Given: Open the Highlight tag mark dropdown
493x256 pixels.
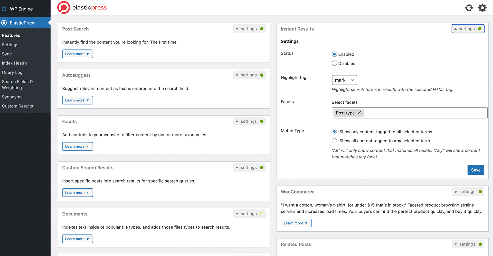Looking at the screenshot, I should click(x=344, y=80).
